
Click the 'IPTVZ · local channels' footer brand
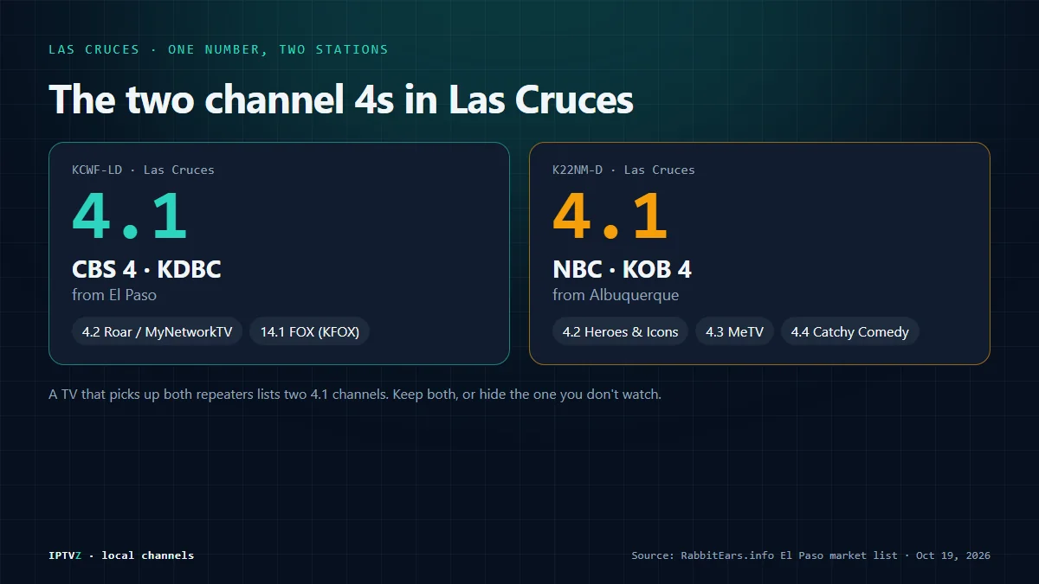click(121, 555)
